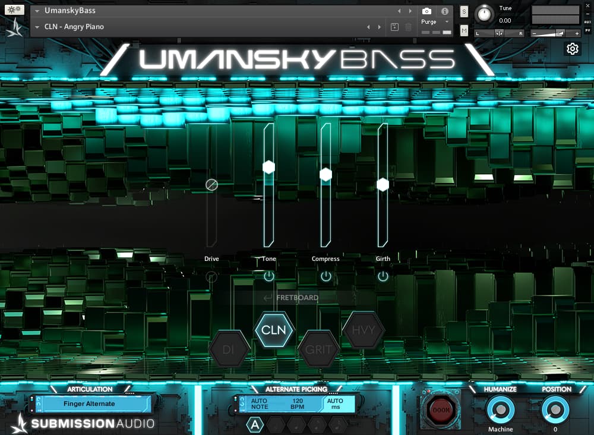Click the hexagonal A picking mode icon
This screenshot has height=435, width=594.
[x=255, y=424]
